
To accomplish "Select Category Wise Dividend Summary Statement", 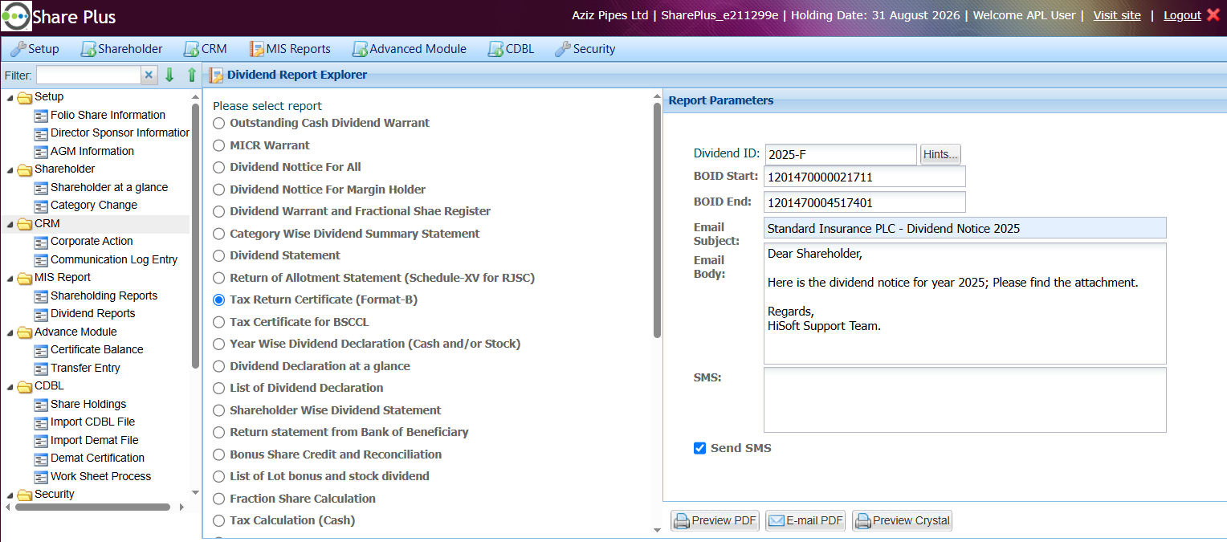I will click(x=218, y=234).
